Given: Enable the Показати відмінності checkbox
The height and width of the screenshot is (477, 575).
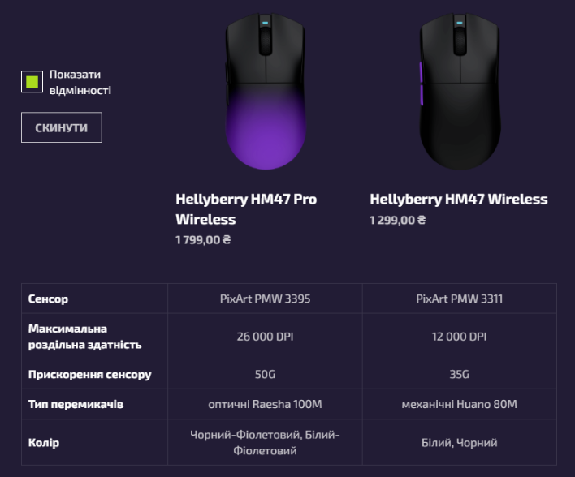Looking at the screenshot, I should pyautogui.click(x=32, y=82).
